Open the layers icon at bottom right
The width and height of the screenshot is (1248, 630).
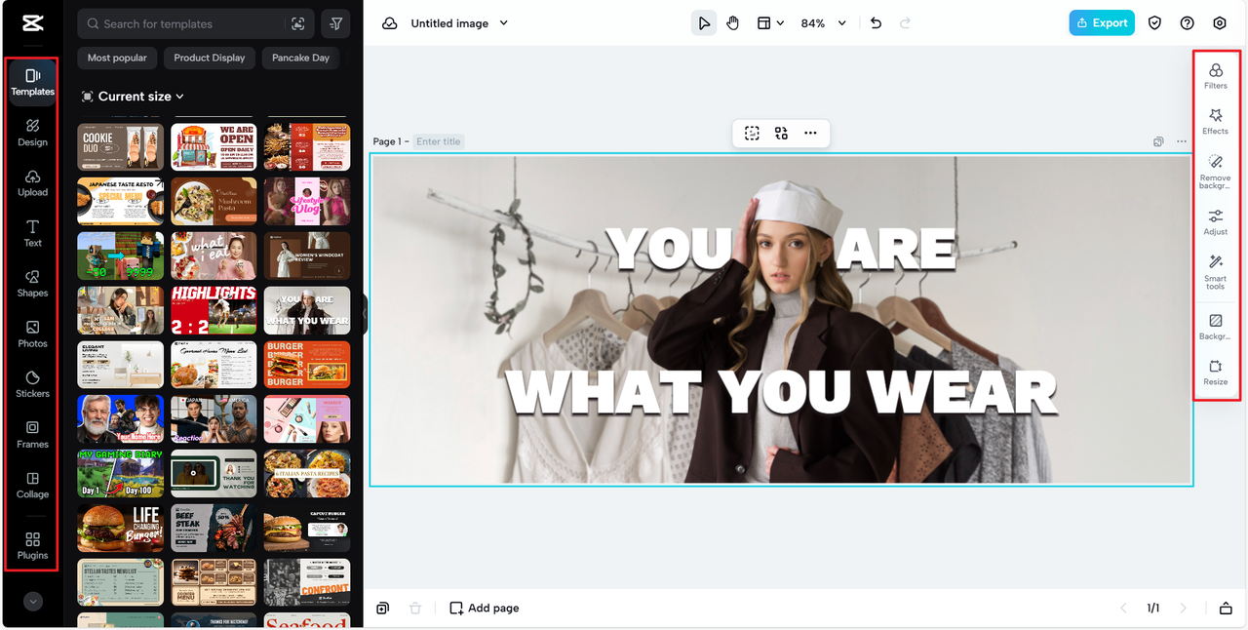(1226, 608)
